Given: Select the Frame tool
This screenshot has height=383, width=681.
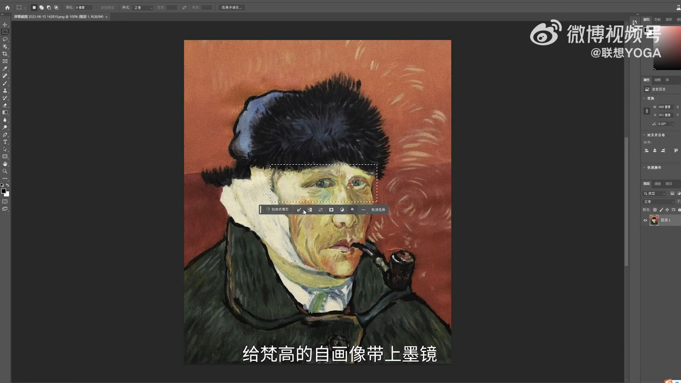Looking at the screenshot, I should 5,61.
